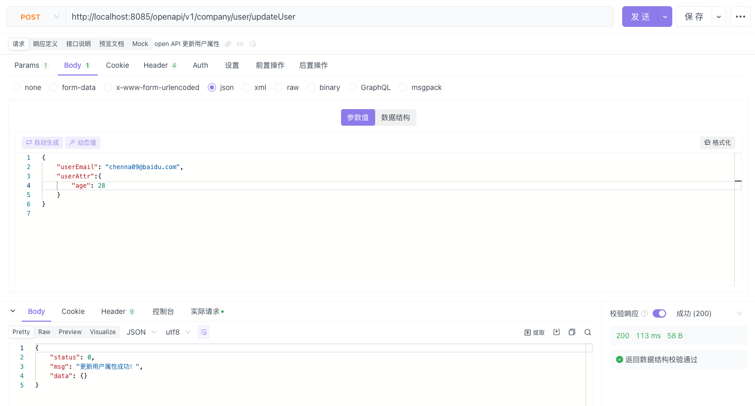The height and width of the screenshot is (406, 755).
Task: Open the response Header 9 tab
Action: [x=118, y=311]
